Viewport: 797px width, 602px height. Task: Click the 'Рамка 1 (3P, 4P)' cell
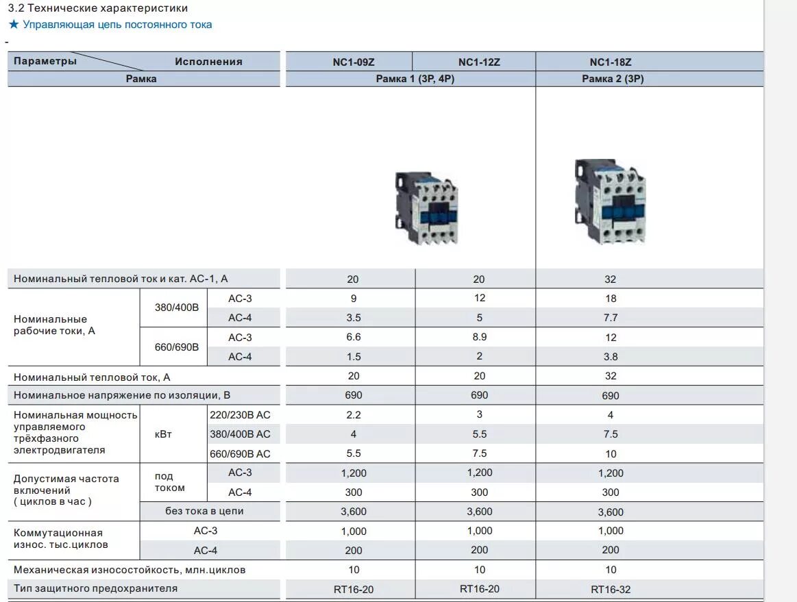coord(415,79)
